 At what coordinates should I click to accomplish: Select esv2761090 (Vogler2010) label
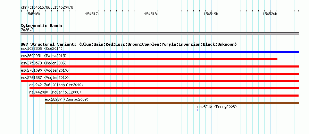(45, 70)
